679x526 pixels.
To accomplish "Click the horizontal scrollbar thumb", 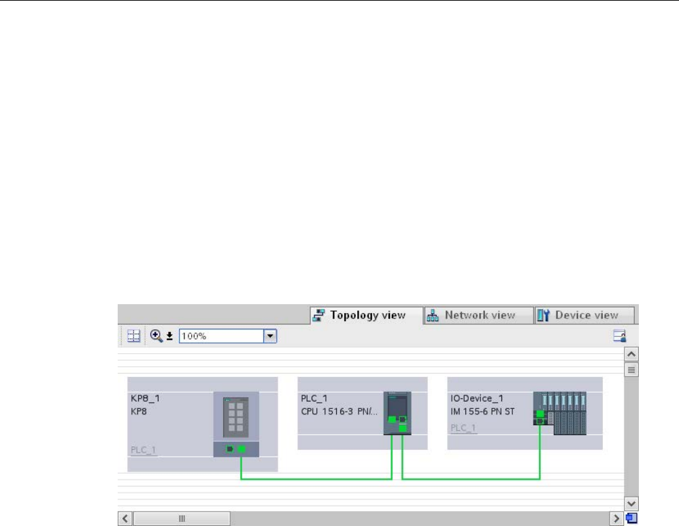I will (182, 519).
